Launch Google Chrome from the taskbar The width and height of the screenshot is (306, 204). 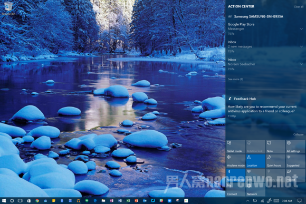click(37, 200)
